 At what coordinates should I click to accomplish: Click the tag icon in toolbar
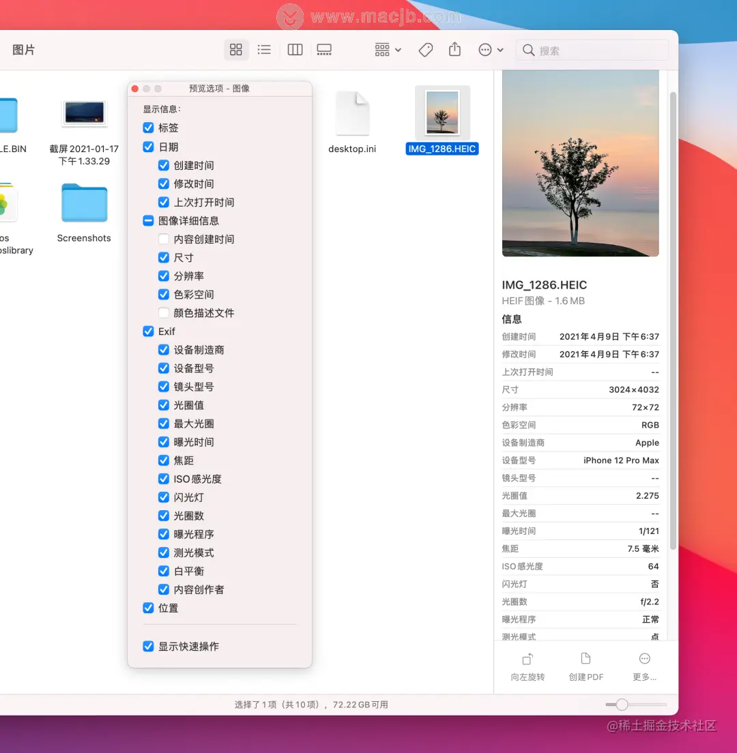[x=426, y=50]
